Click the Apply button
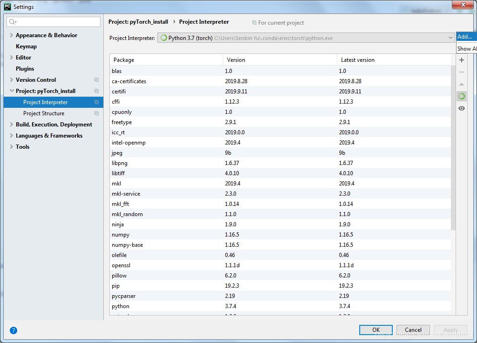 pos(450,330)
